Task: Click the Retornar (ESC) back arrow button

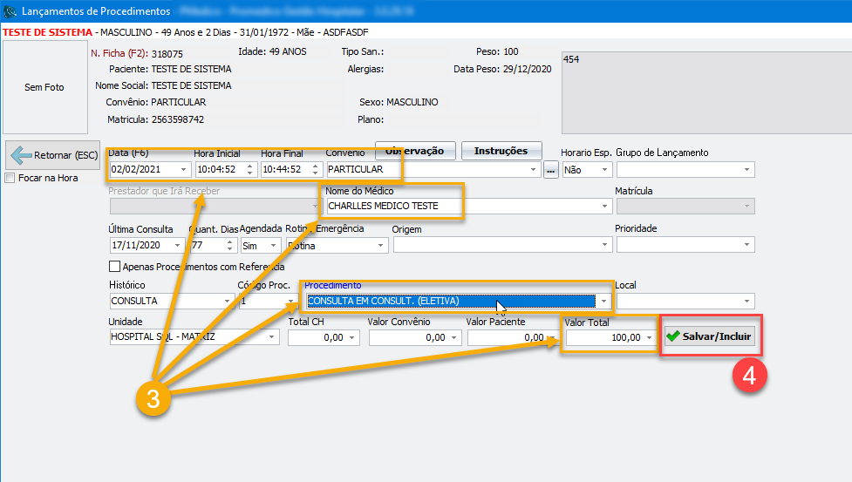Action: tap(53, 156)
